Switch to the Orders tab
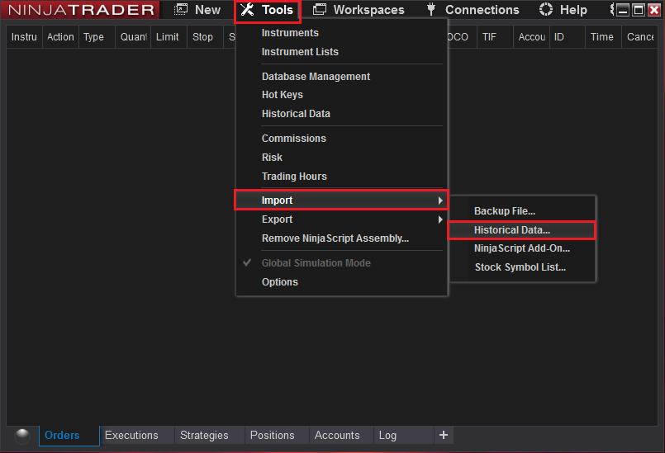Viewport: 665px width, 453px height. pos(69,436)
